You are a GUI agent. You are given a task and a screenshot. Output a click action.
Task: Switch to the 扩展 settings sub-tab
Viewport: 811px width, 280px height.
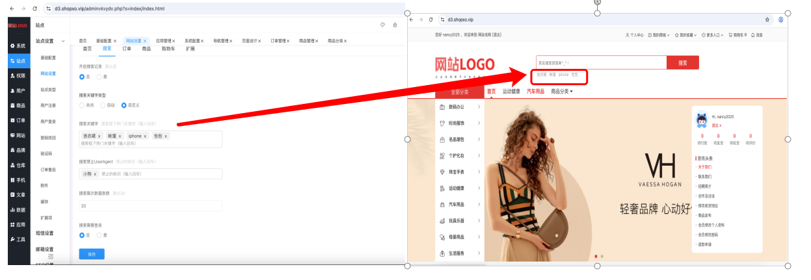click(x=190, y=48)
